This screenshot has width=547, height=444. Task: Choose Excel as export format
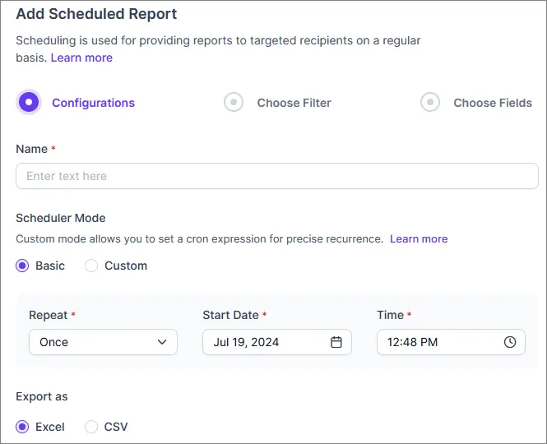click(22, 427)
